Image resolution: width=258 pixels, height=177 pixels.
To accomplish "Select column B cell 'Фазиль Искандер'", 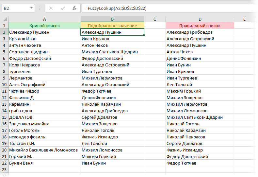I will [112, 137].
